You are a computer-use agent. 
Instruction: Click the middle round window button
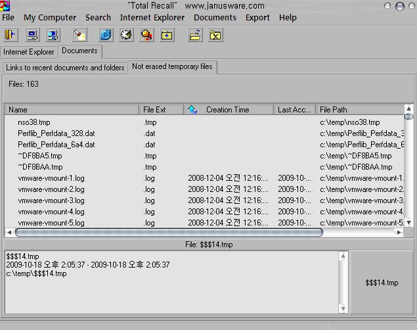pyautogui.click(x=400, y=6)
